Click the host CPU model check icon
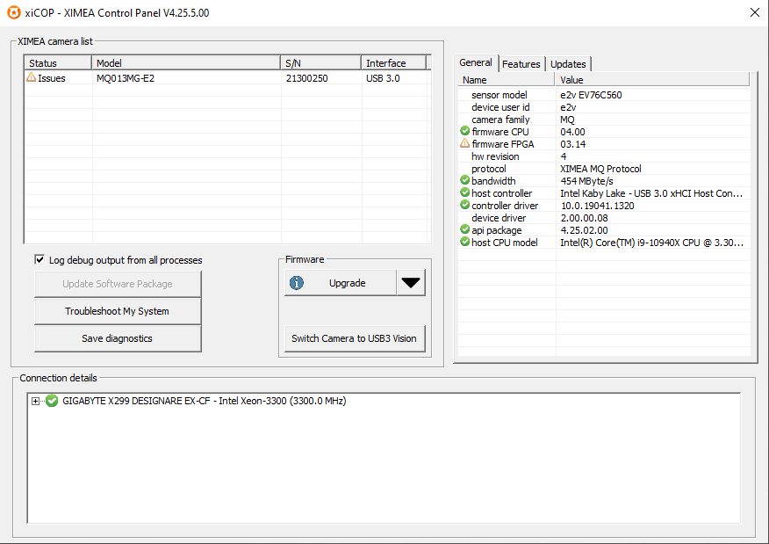This screenshot has width=769, height=544. (465, 242)
